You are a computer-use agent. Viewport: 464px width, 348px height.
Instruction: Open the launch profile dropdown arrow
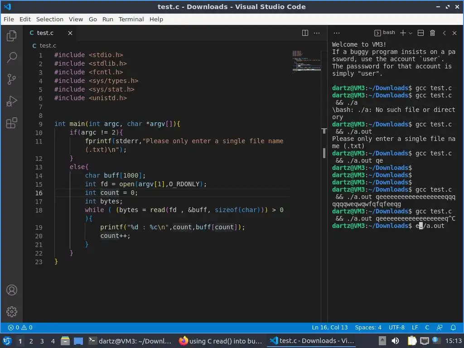411,33
